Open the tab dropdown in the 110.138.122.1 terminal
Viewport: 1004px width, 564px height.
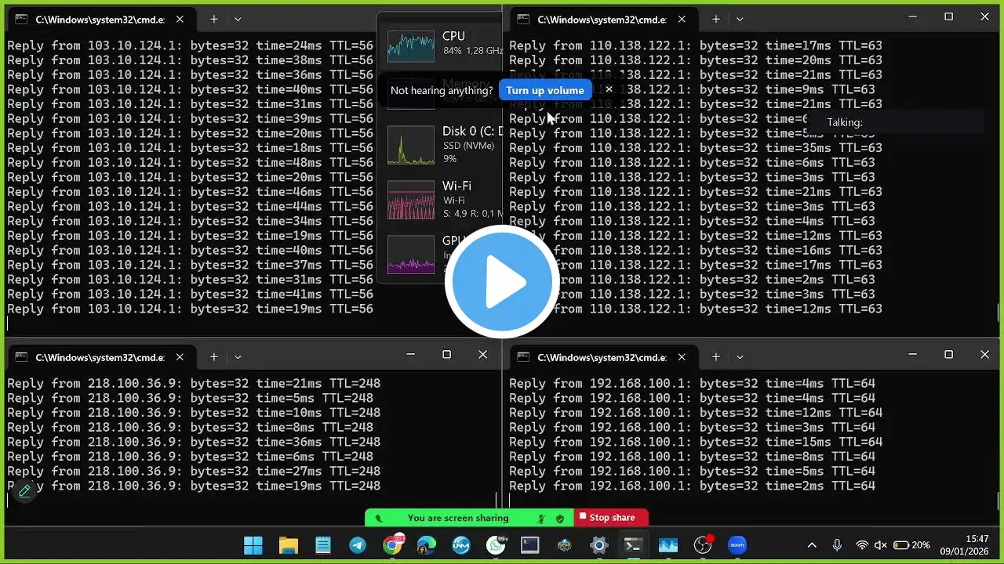(740, 20)
